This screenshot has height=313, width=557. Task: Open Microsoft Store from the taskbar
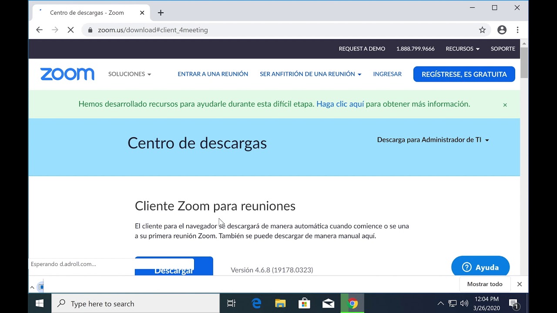click(x=304, y=303)
